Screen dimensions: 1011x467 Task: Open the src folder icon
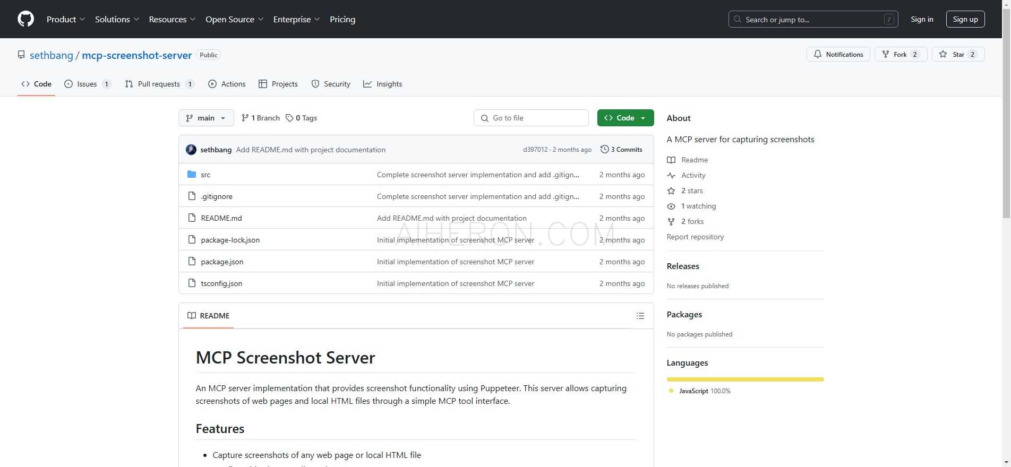coord(192,175)
